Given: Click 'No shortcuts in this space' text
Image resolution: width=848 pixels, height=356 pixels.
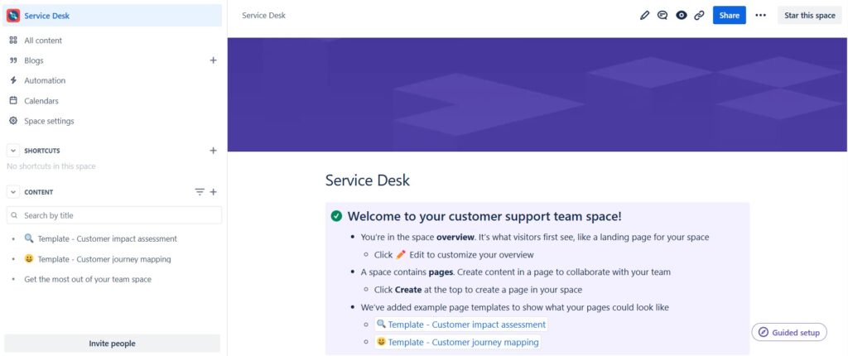Looking at the screenshot, I should coord(51,166).
